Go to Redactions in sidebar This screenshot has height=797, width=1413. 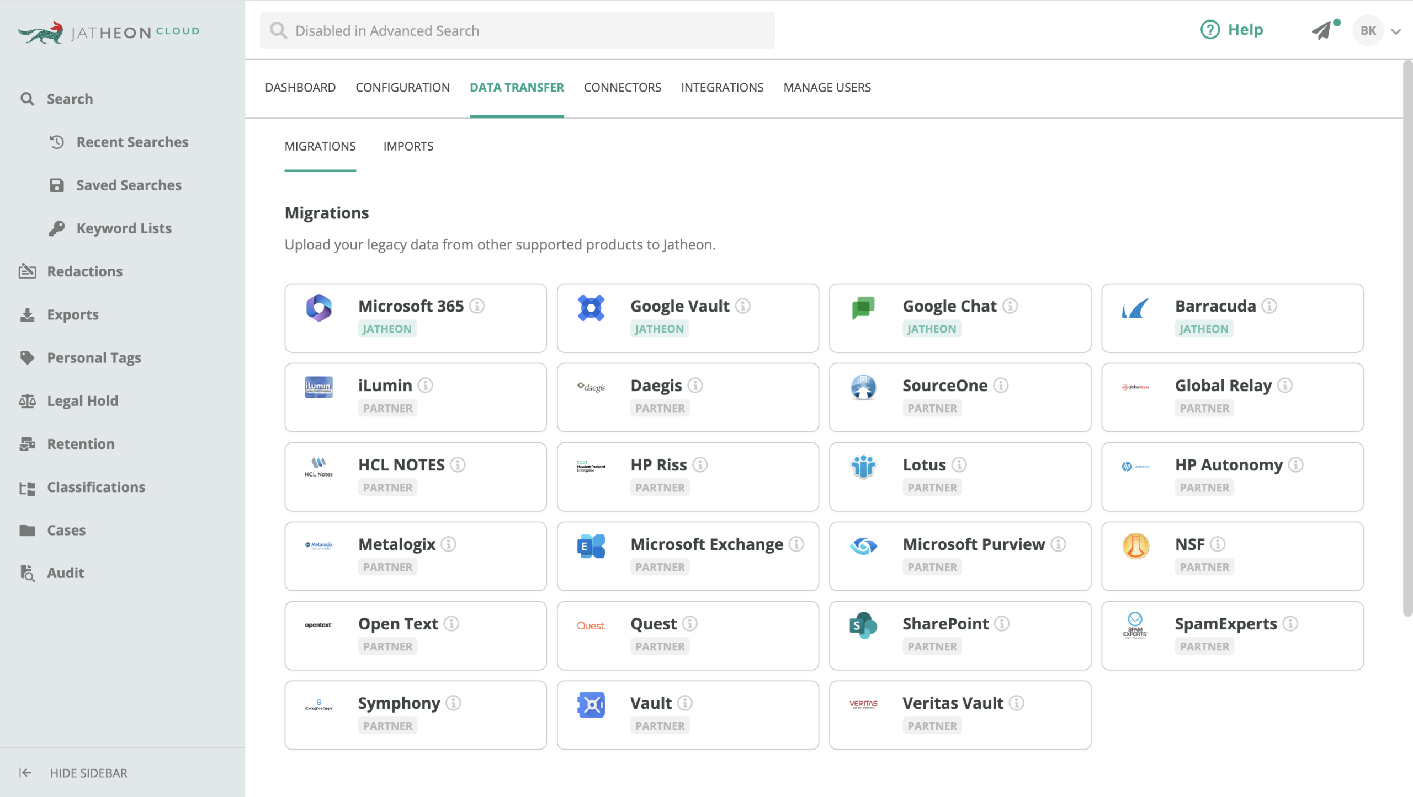84,271
